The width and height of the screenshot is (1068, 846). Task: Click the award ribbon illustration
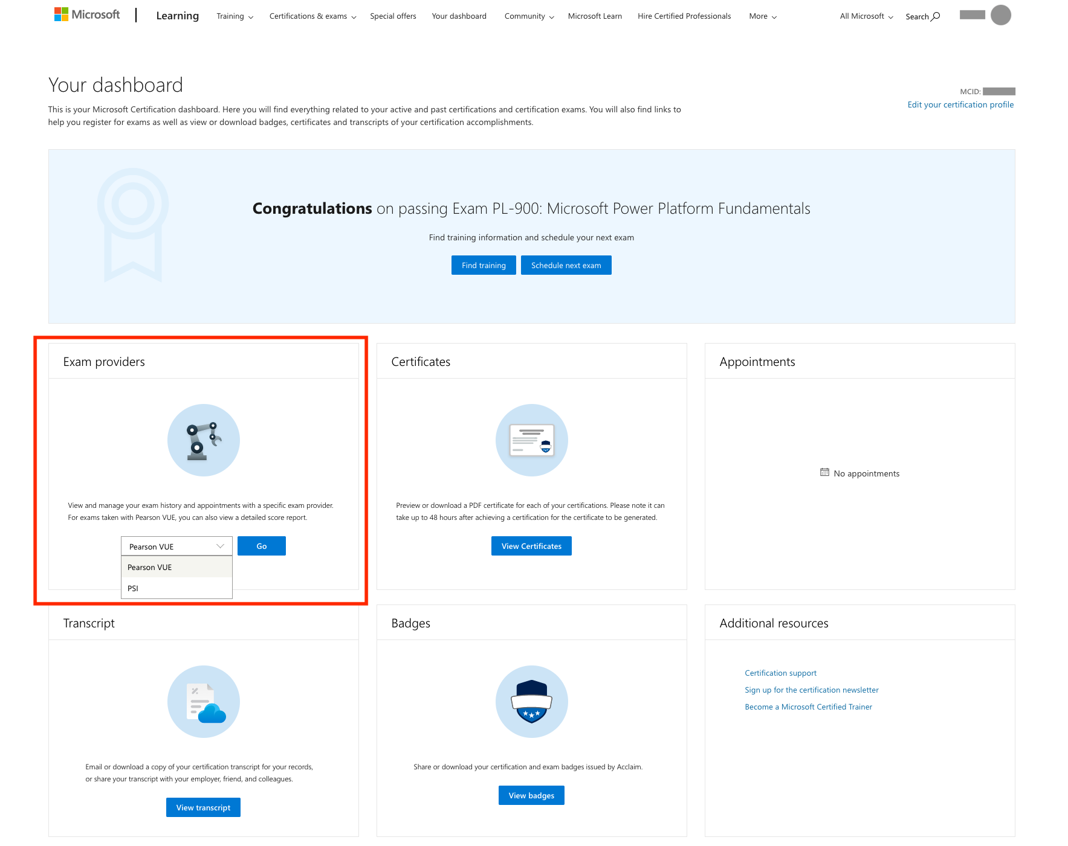[x=133, y=225]
